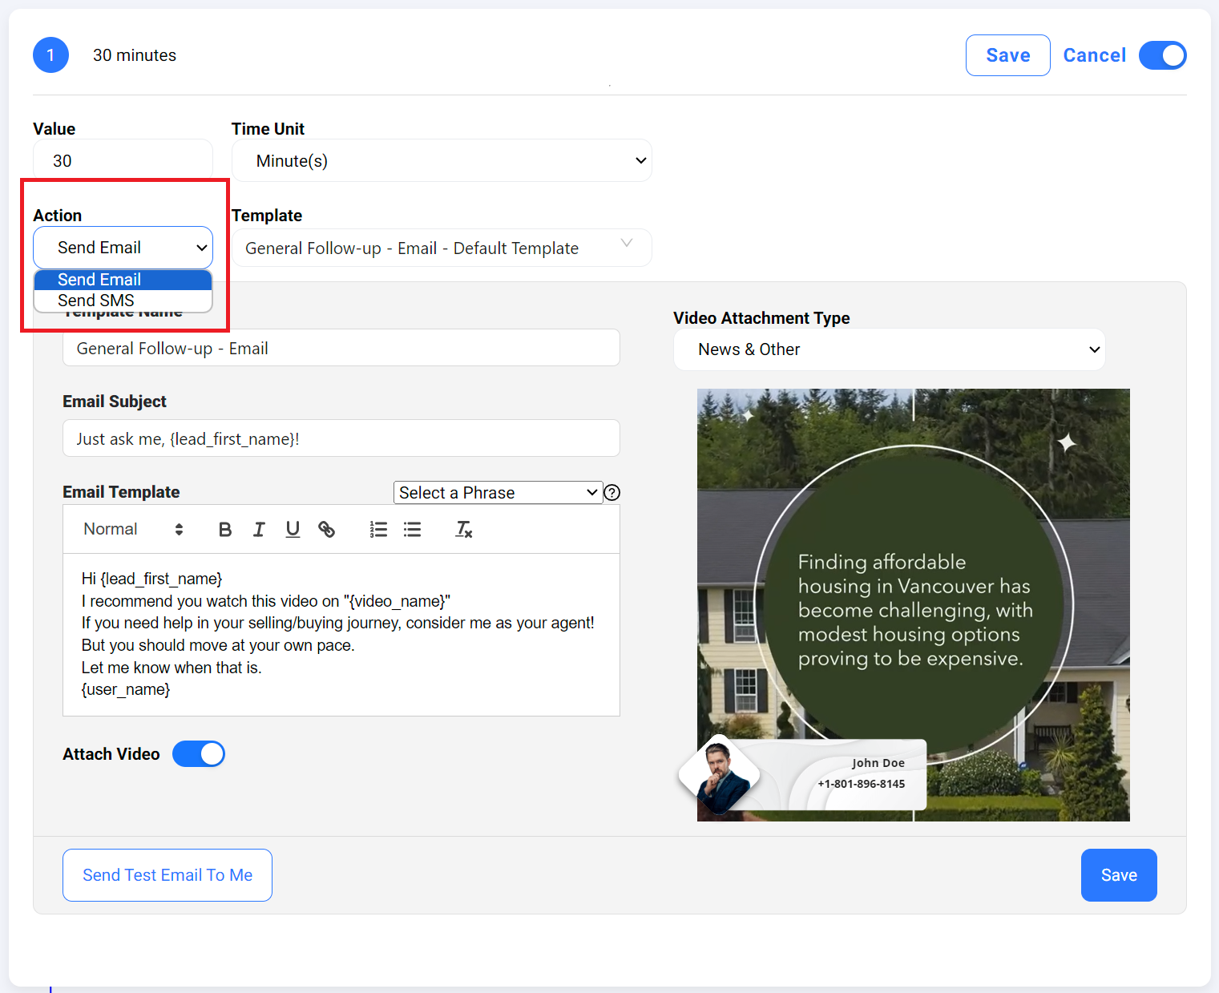The width and height of the screenshot is (1219, 993).
Task: Apply italic formatting in editor toolbar
Action: 259,529
